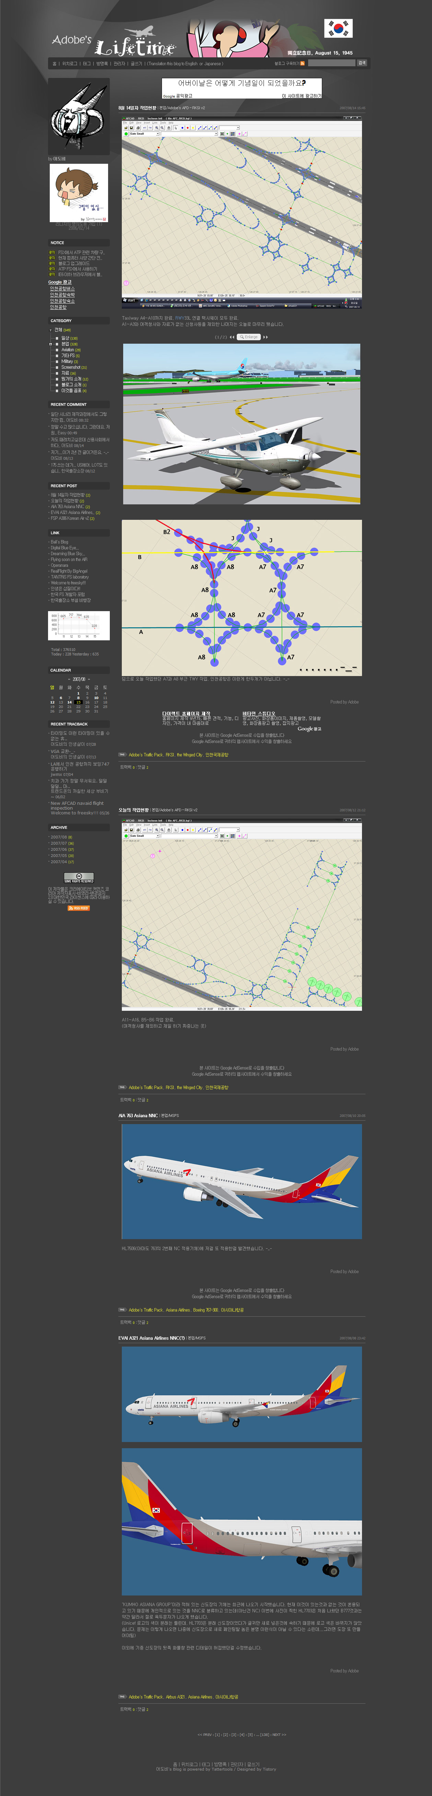Go to last page [138] in pagination

click(265, 1735)
